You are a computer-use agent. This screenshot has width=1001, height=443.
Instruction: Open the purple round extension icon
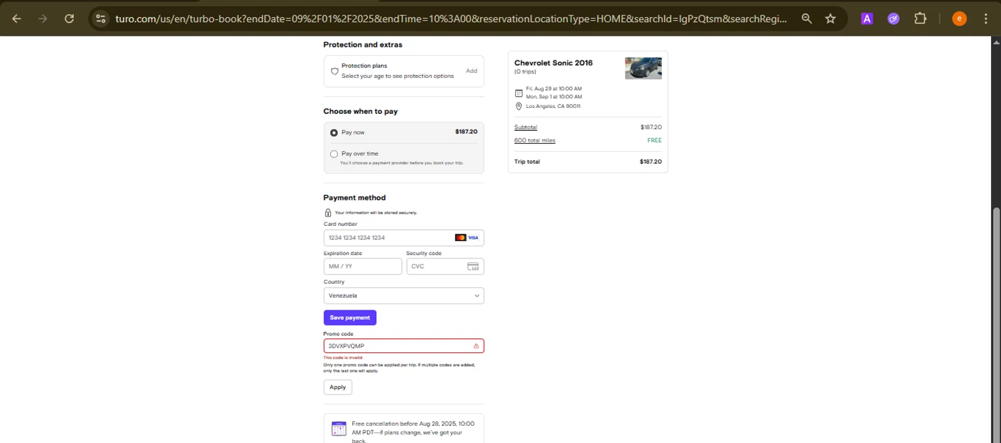click(894, 19)
